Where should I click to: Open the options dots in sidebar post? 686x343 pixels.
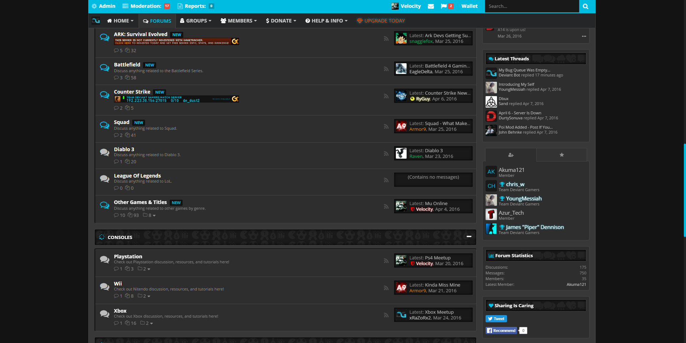pyautogui.click(x=584, y=36)
